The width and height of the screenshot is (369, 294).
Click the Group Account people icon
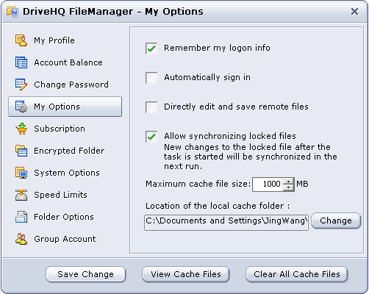[x=21, y=239]
